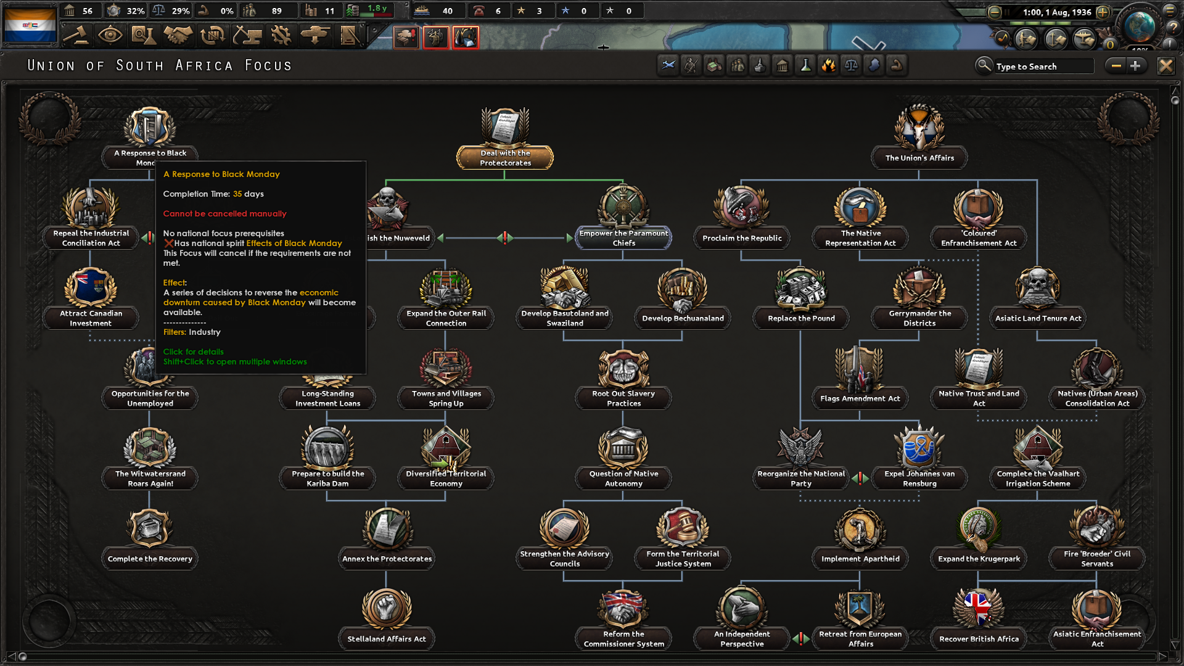Click the magnifying glass search icon
This screenshot has height=666, width=1184.
[x=984, y=65]
